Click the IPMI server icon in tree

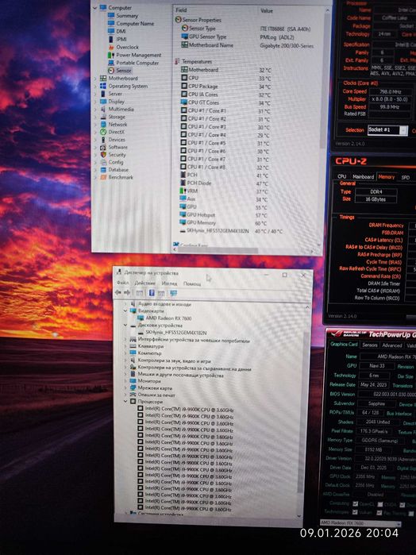pyautogui.click(x=111, y=39)
